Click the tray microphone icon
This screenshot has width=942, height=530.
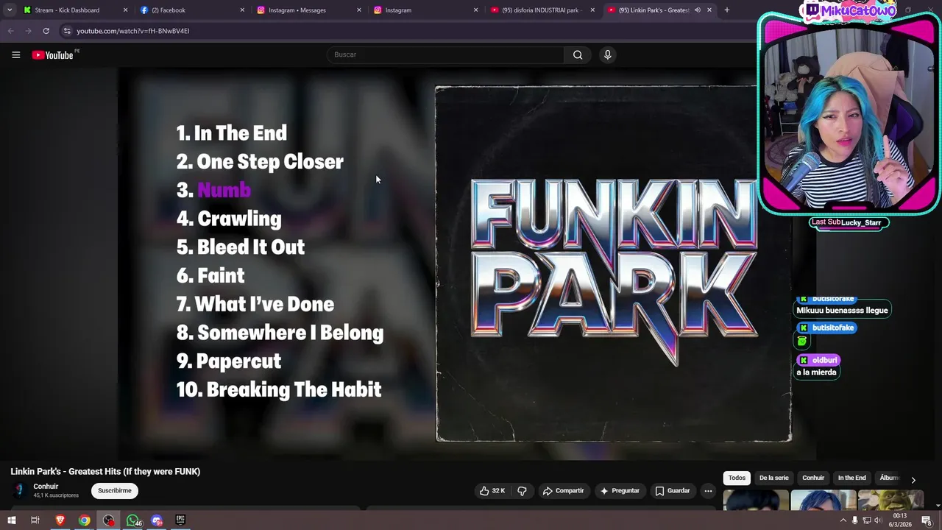pos(854,520)
